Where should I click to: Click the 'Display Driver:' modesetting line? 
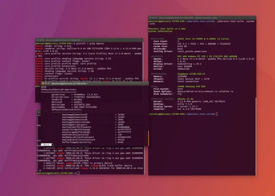coord(177,64)
